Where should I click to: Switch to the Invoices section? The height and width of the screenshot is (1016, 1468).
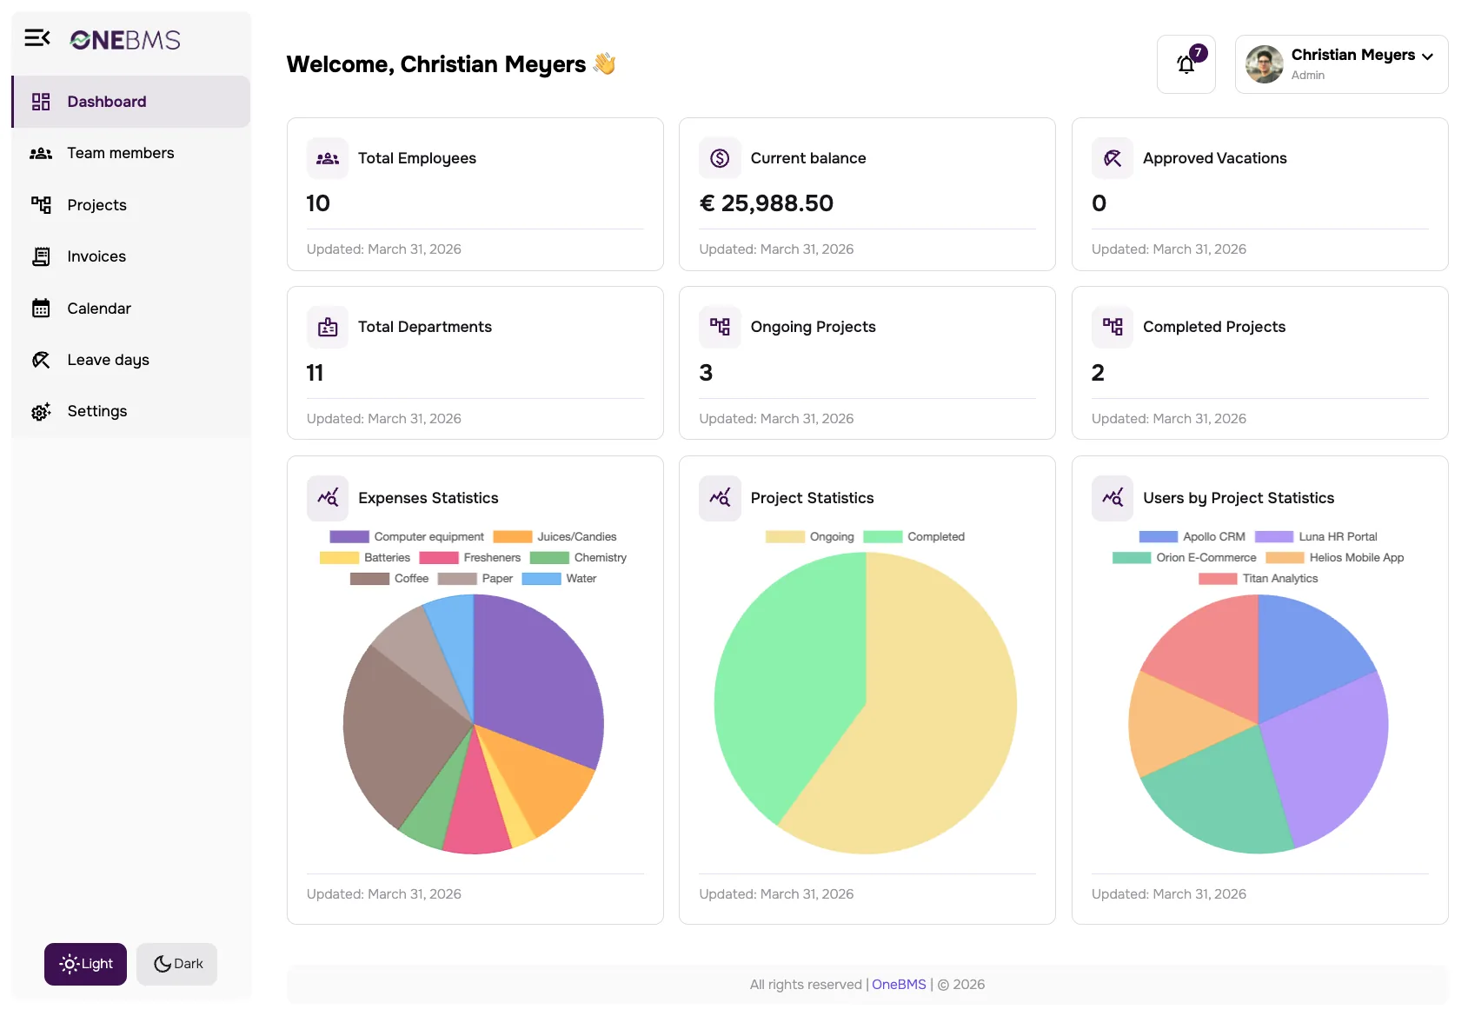click(x=96, y=256)
